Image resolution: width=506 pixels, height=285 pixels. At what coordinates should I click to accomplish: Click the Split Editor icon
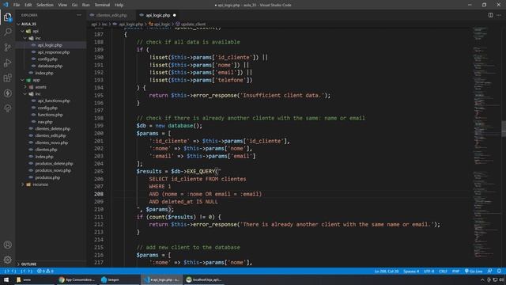(x=490, y=15)
